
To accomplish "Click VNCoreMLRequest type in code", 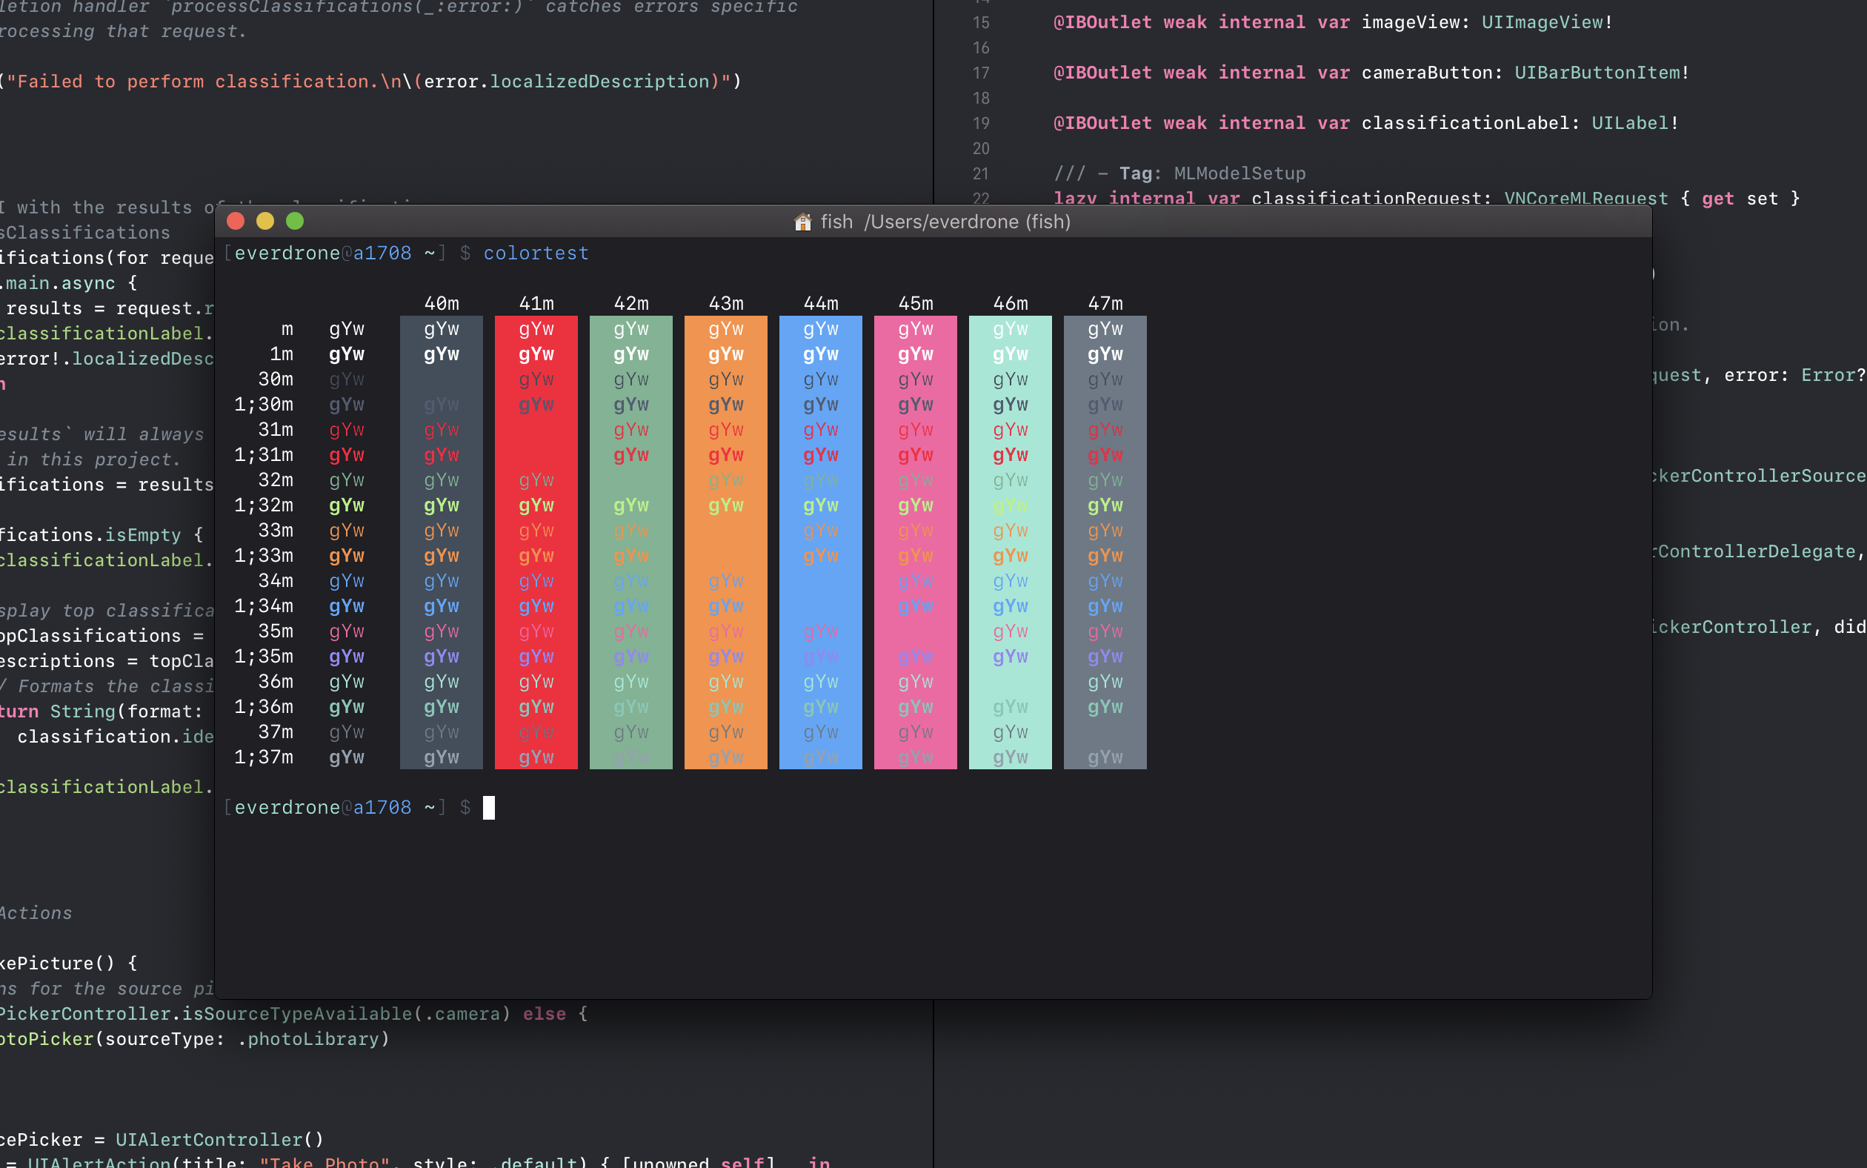I will pyautogui.click(x=1585, y=199).
